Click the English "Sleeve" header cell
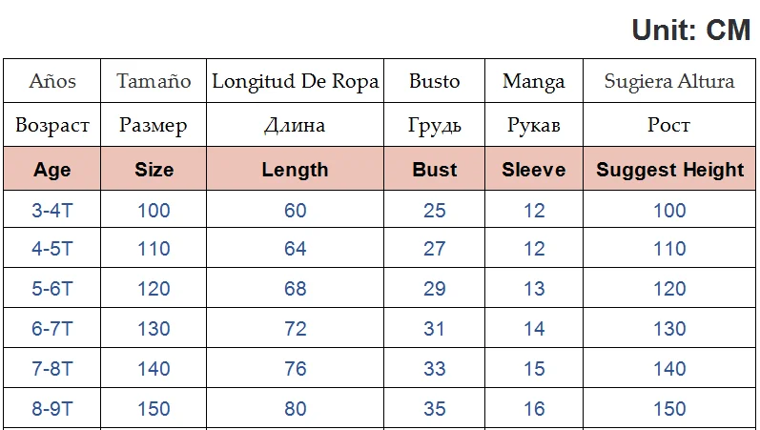Screen dimensions: 760x430 tap(534, 170)
